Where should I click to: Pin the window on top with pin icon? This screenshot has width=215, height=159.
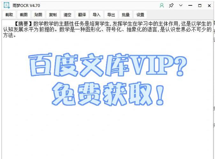(171, 5)
